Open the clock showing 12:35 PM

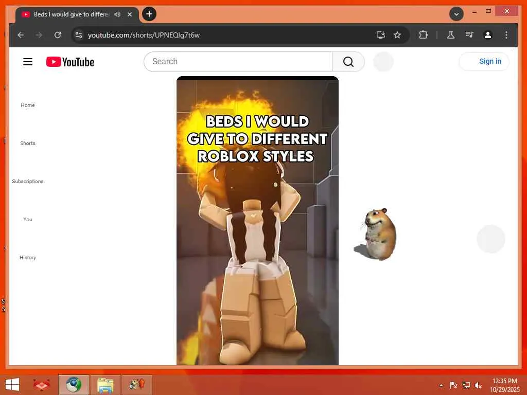point(504,385)
